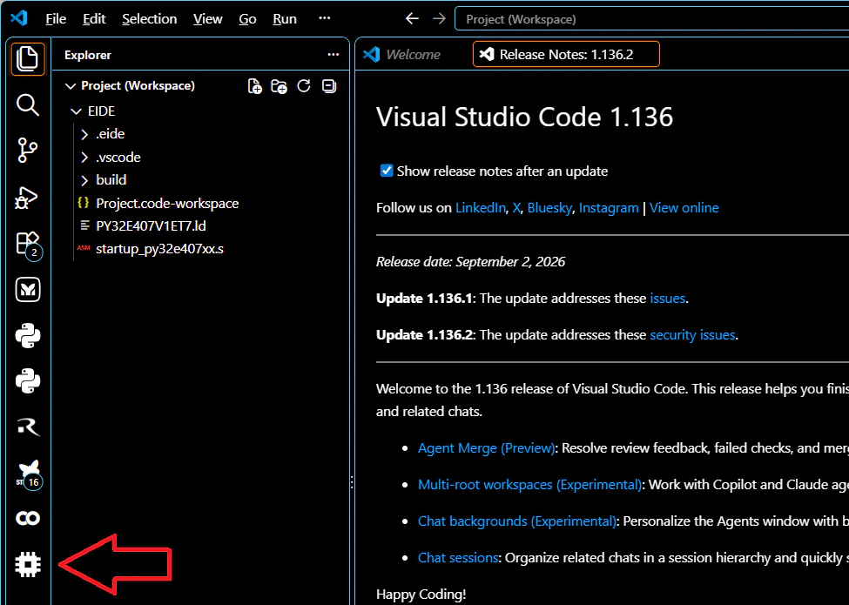Open the Source Control view
Screen dimensions: 849x605
[28, 151]
